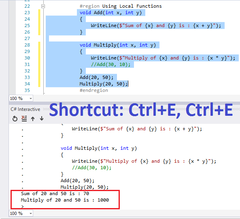Click the Reset button in C# Interactive
Viewport: 240px width, 219px height.
(15, 119)
